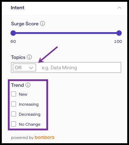The width and height of the screenshot is (129, 145).
Task: Click the Topics info icon
Action: pyautogui.click(x=29, y=57)
